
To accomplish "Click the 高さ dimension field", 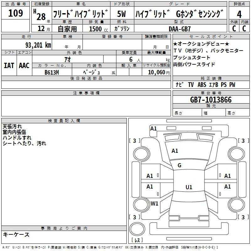I will 238,112.
